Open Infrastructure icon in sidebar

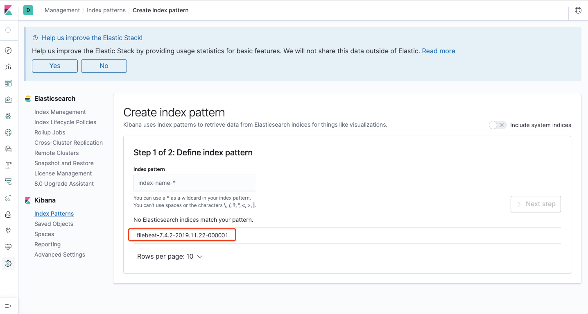8,149
